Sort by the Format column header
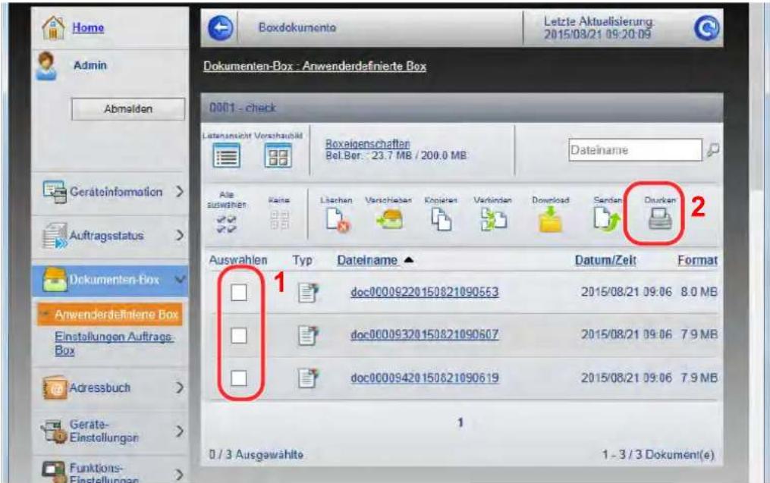The image size is (770, 483). point(697,260)
